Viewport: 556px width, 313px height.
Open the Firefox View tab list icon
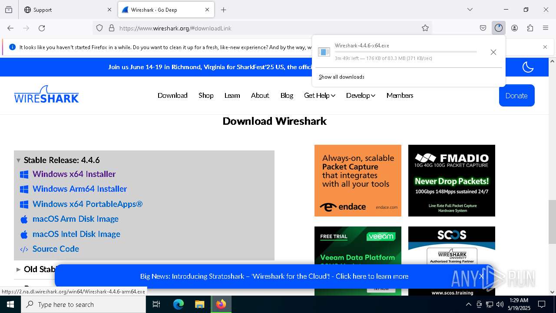9,10
